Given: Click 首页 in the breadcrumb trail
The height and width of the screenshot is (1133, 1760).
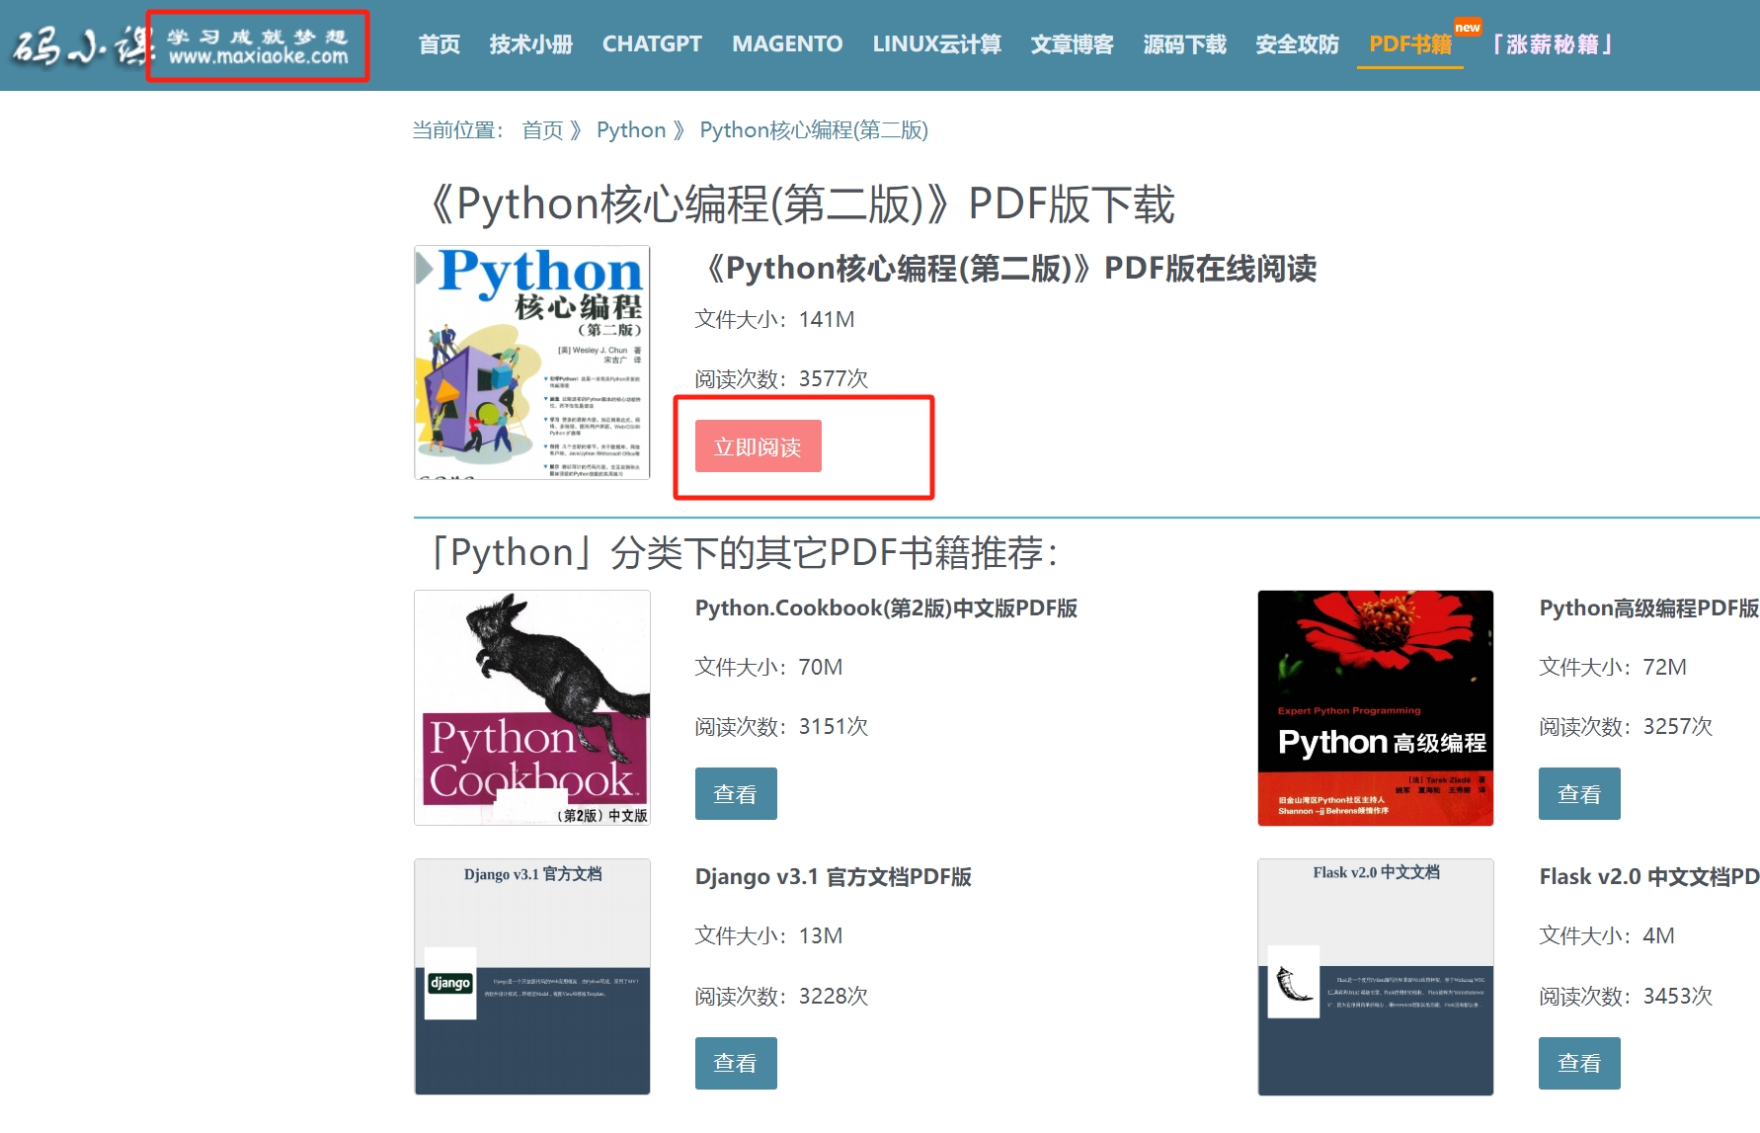Looking at the screenshot, I should click(x=542, y=130).
